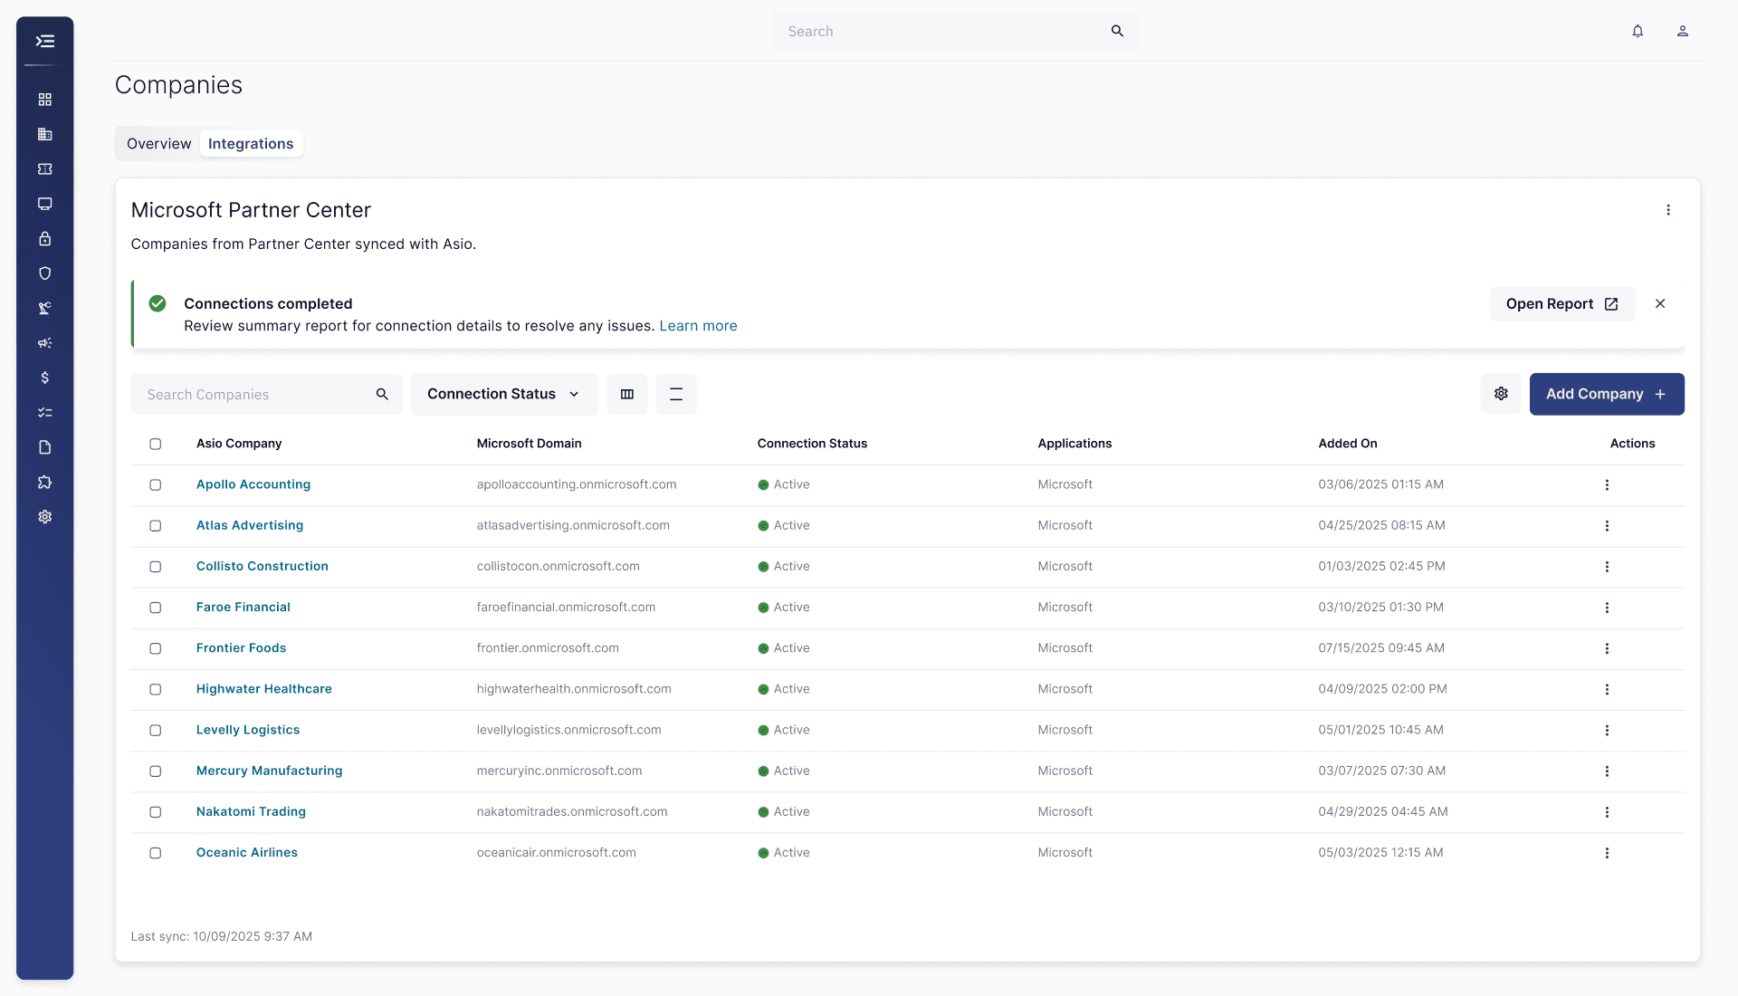
Task: Expand the Connection Status filter dropdown
Action: (504, 394)
